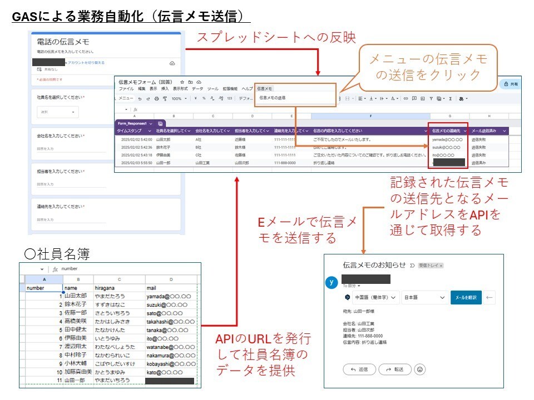Click the translator logo icon in the email
534x400 pixels.
[347, 297]
